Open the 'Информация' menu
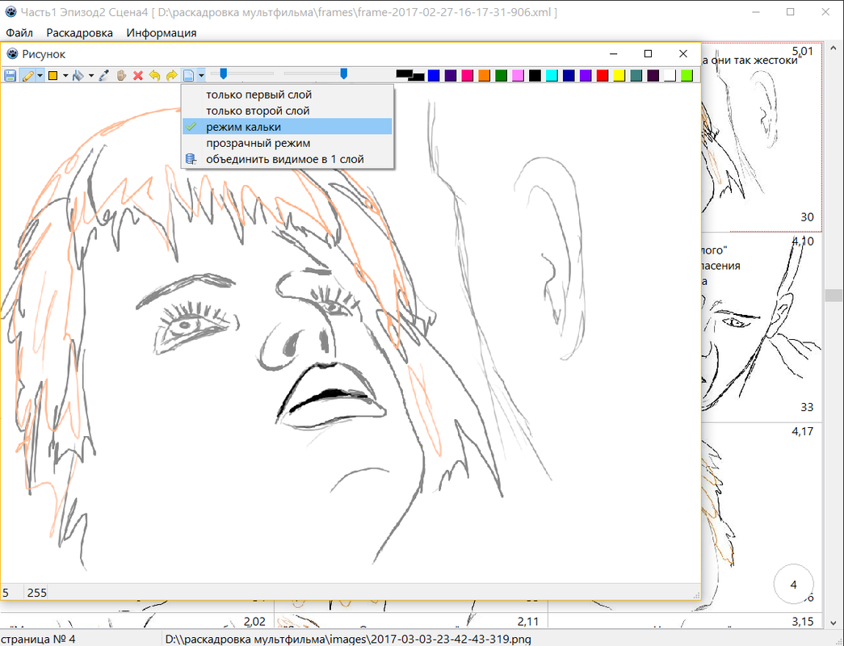844x646 pixels. (x=161, y=33)
